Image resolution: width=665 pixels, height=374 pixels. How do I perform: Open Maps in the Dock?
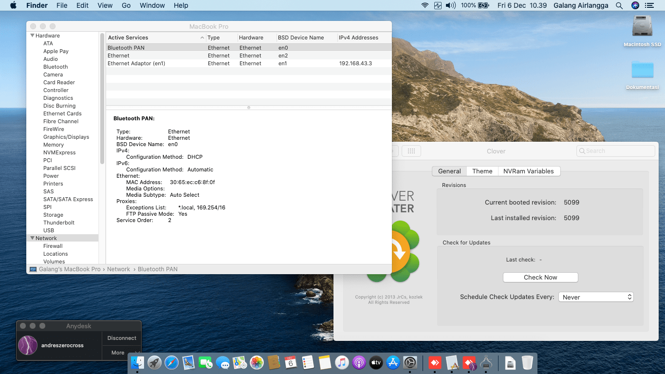coord(240,362)
